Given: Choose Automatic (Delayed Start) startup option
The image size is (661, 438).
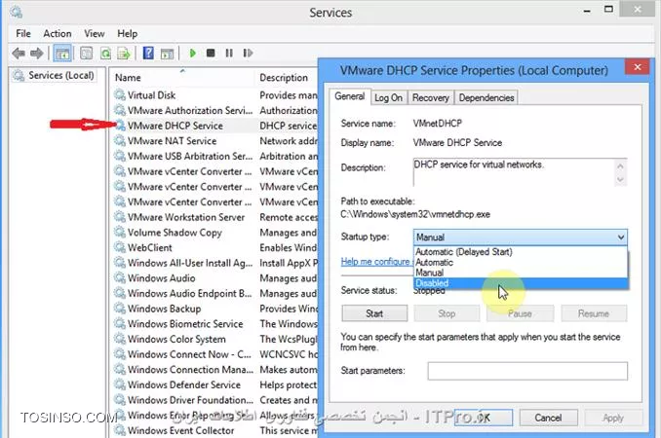Looking at the screenshot, I should coord(521,252).
